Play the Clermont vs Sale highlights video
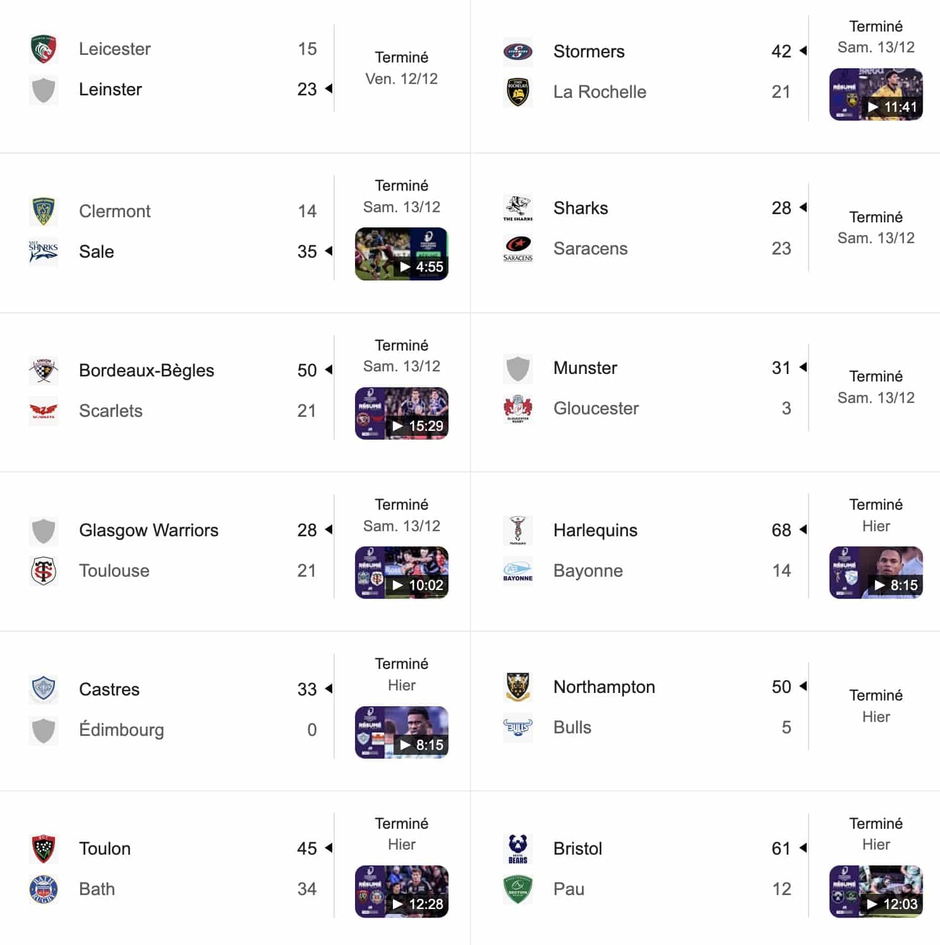 [x=402, y=254]
